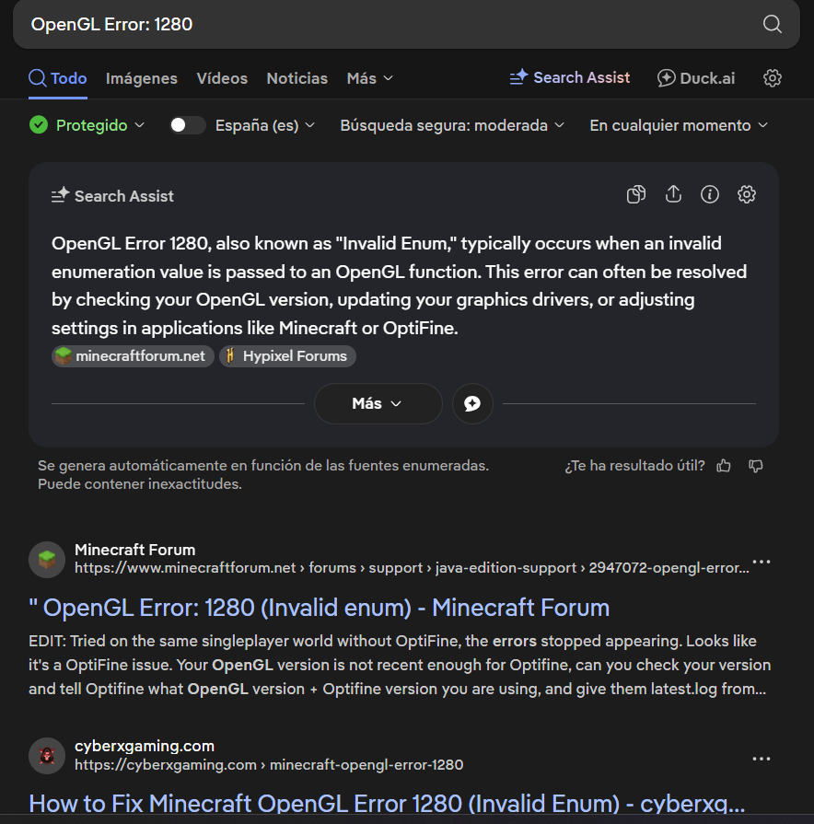Share the Search Assist answer
This screenshot has width=814, height=824.
[673, 194]
